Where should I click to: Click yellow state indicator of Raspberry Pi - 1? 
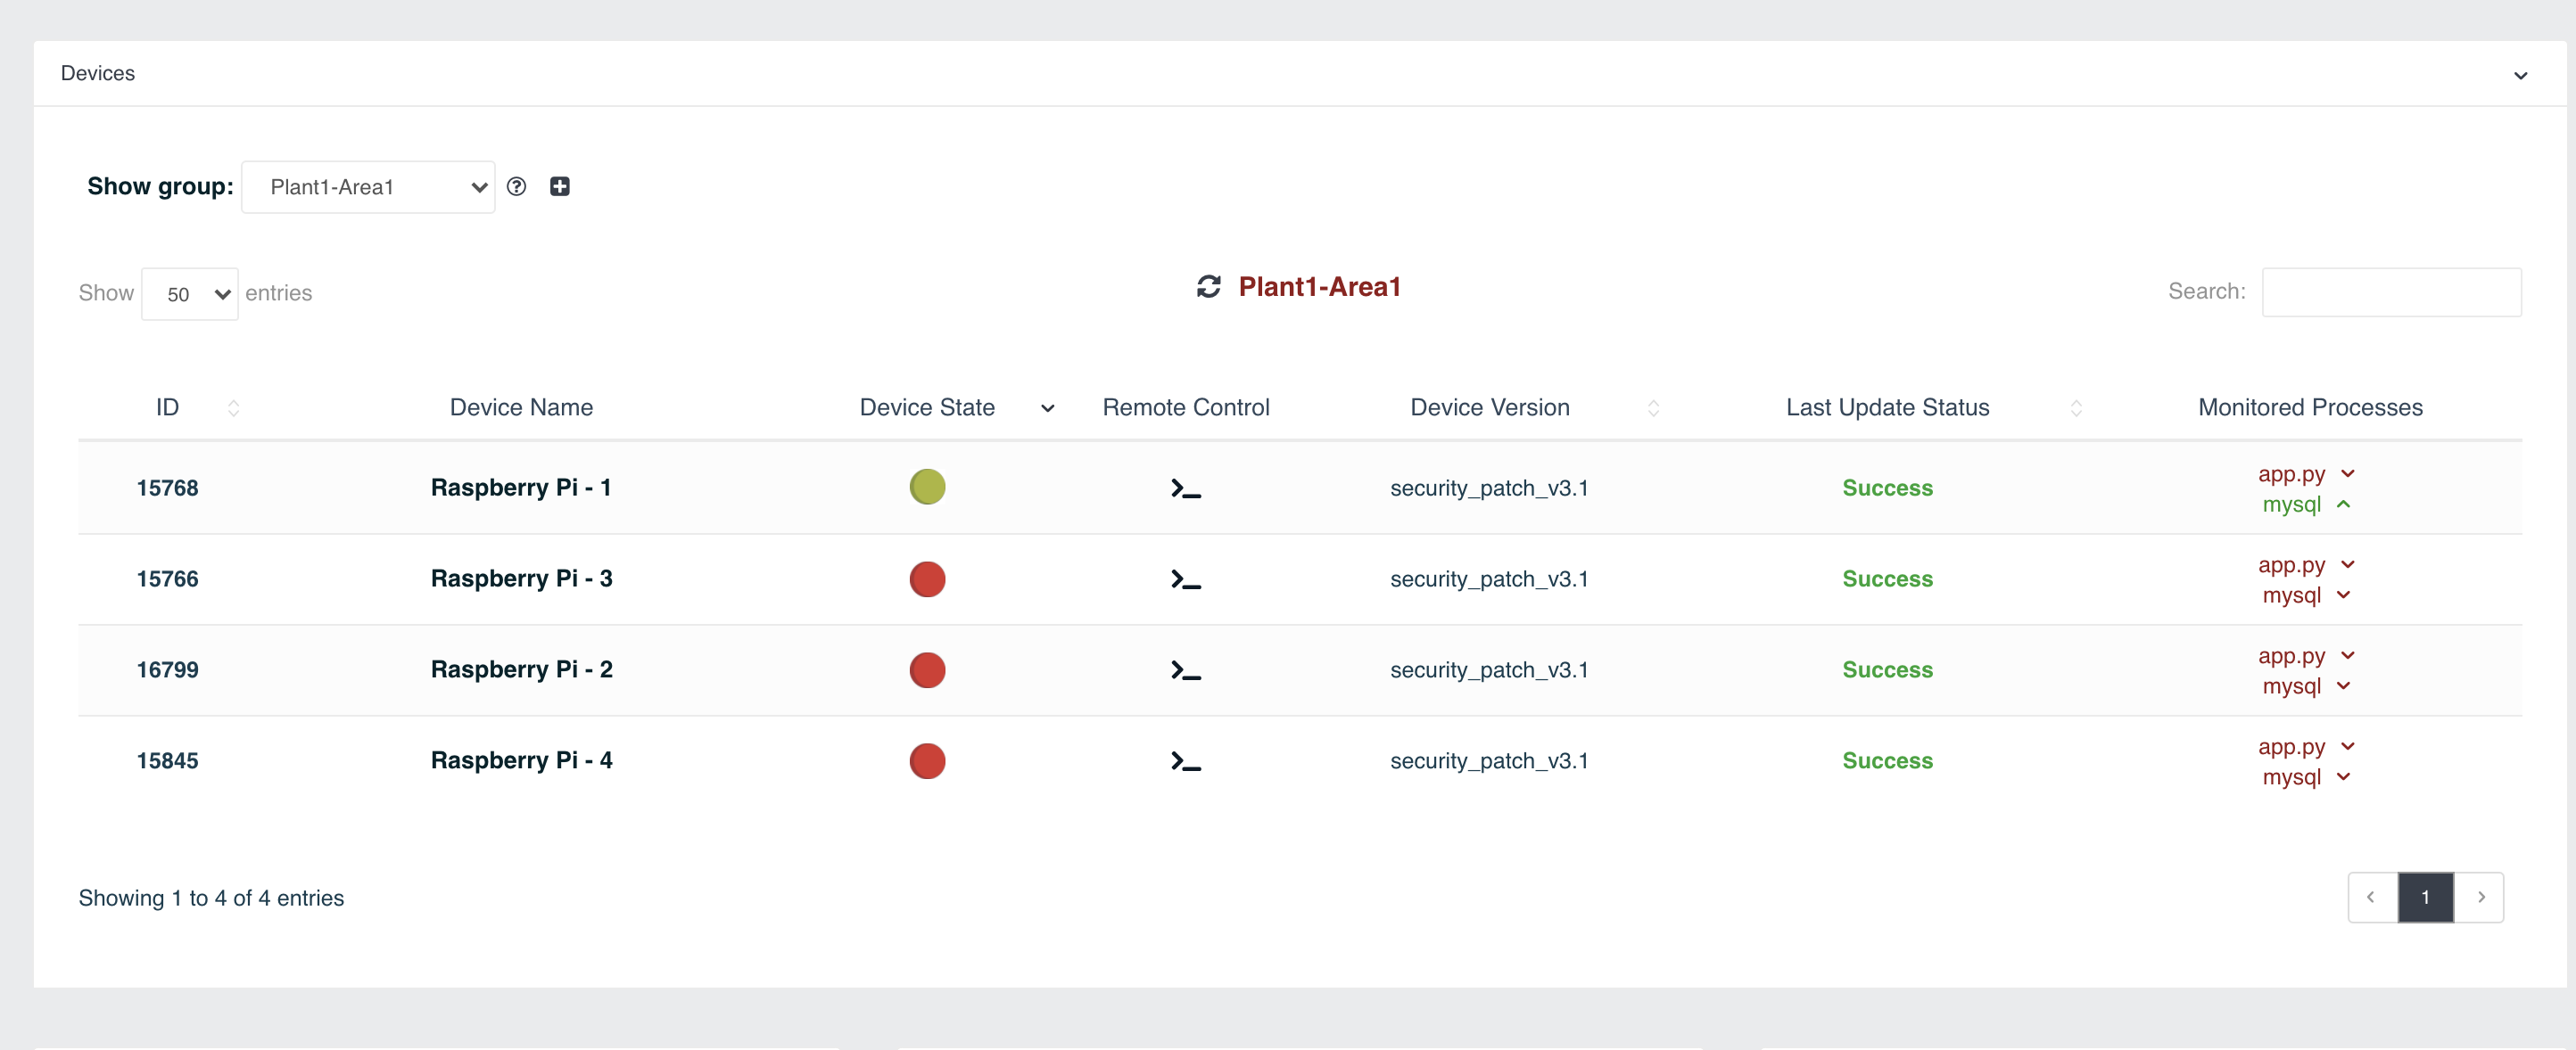point(927,487)
